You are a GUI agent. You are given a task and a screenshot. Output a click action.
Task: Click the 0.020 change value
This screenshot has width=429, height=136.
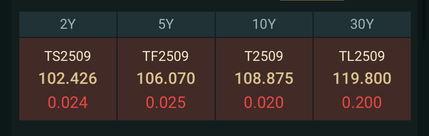click(264, 102)
